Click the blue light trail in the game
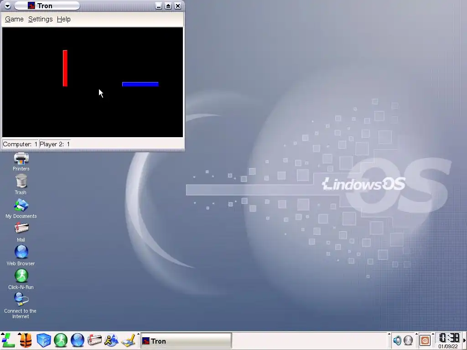The height and width of the screenshot is (350, 467). click(140, 84)
